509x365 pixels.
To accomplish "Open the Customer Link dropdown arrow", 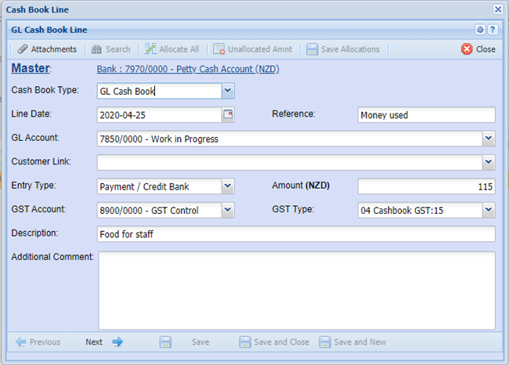I will 489,163.
